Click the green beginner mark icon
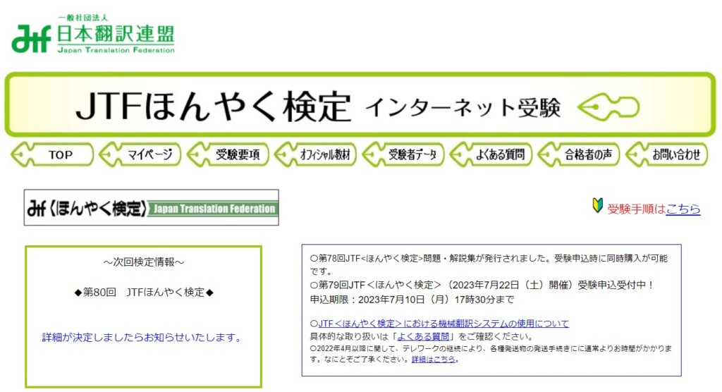 point(597,205)
